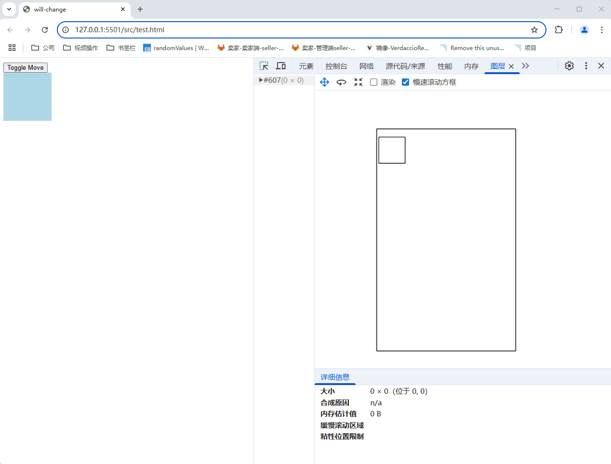
Task: Uncheck the 慢速滚动方框 checkbox
Action: pos(405,82)
